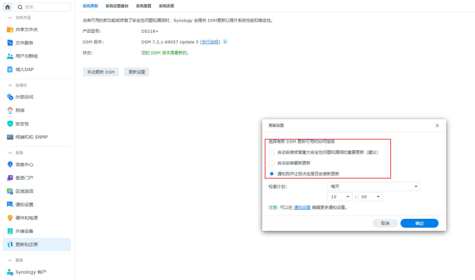Viewport: 475px width, 280px height.
Task: Open Synology Account (Synology 帐户) icon
Action: 10,272
